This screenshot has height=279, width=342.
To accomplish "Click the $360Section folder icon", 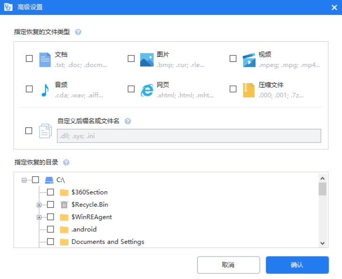I will pos(64,192).
